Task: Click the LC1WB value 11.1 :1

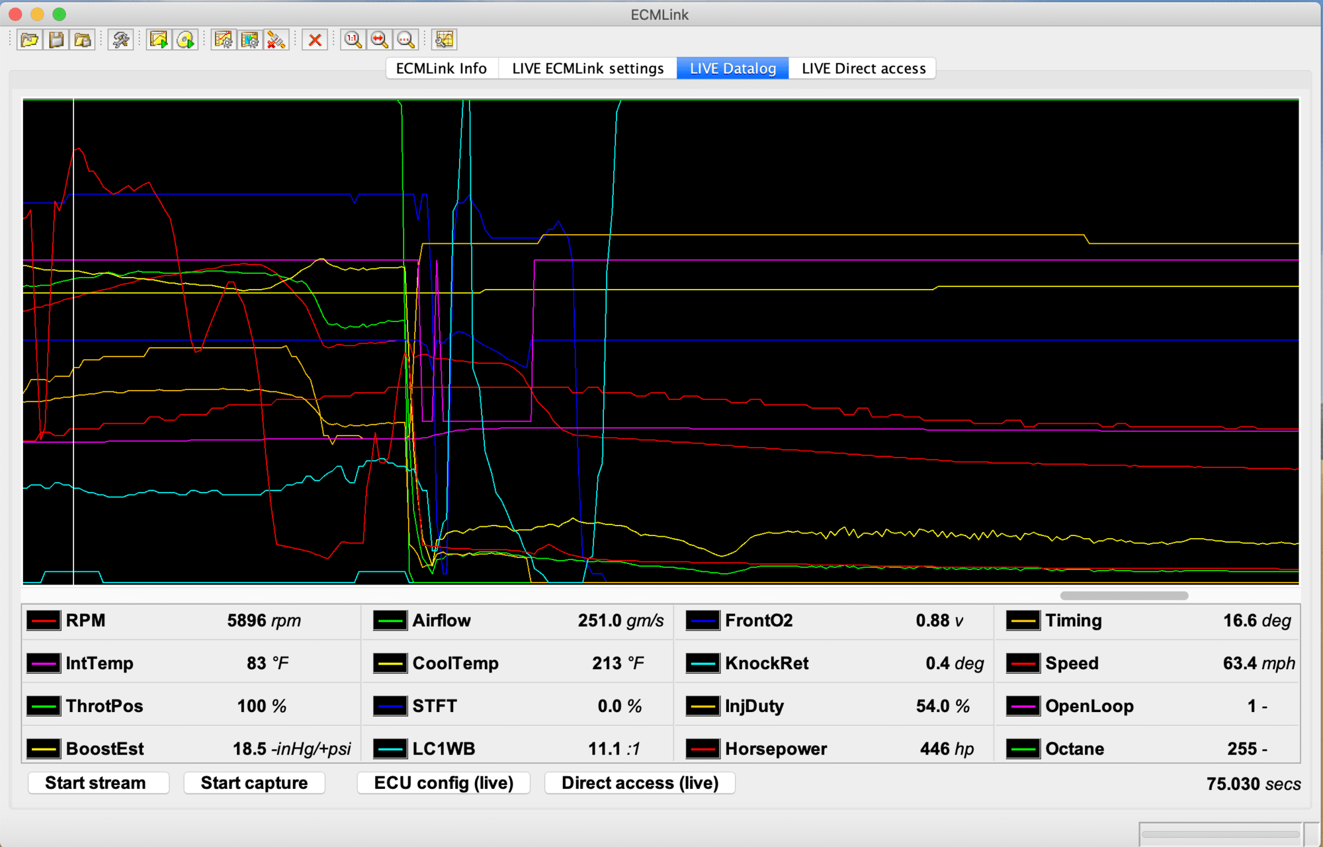Action: coord(614,748)
